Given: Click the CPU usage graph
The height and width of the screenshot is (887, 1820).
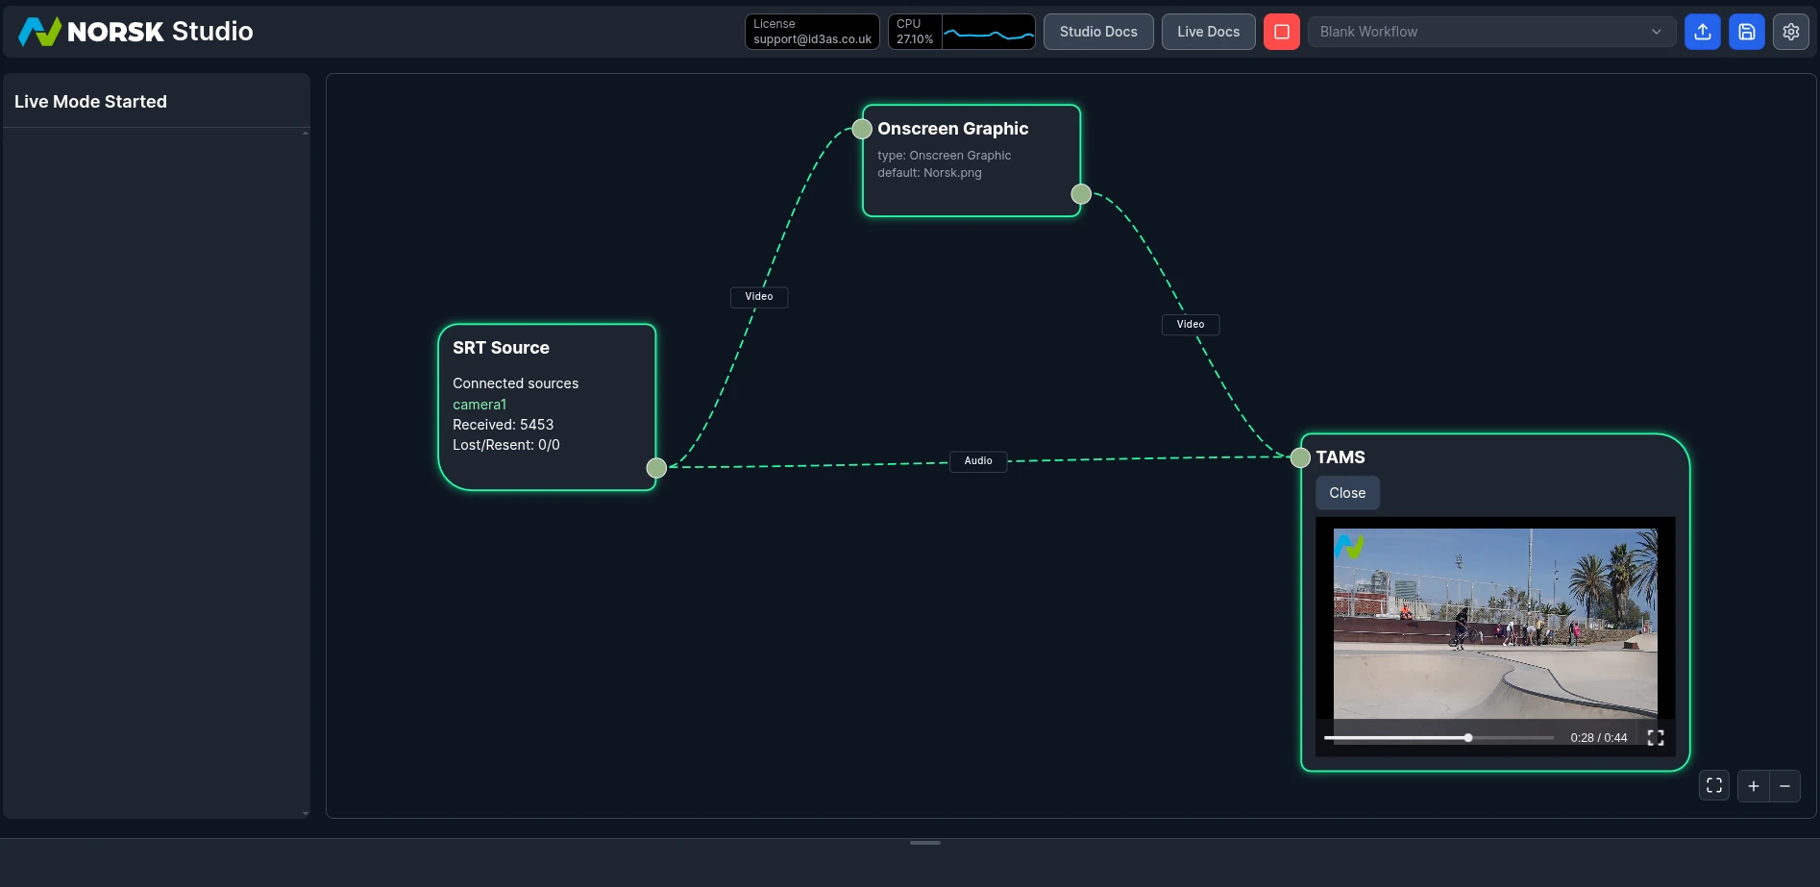Looking at the screenshot, I should tap(988, 32).
